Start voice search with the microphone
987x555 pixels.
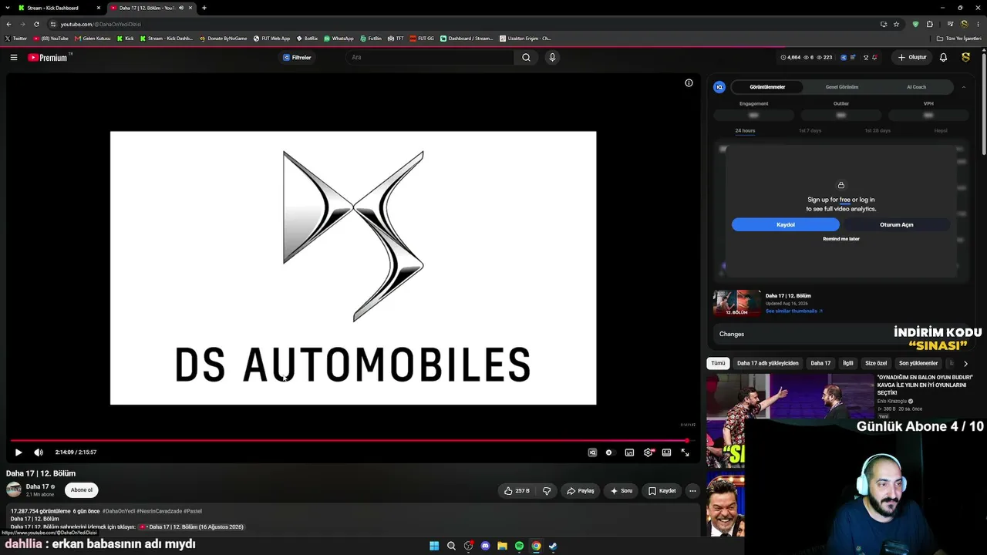tap(552, 57)
